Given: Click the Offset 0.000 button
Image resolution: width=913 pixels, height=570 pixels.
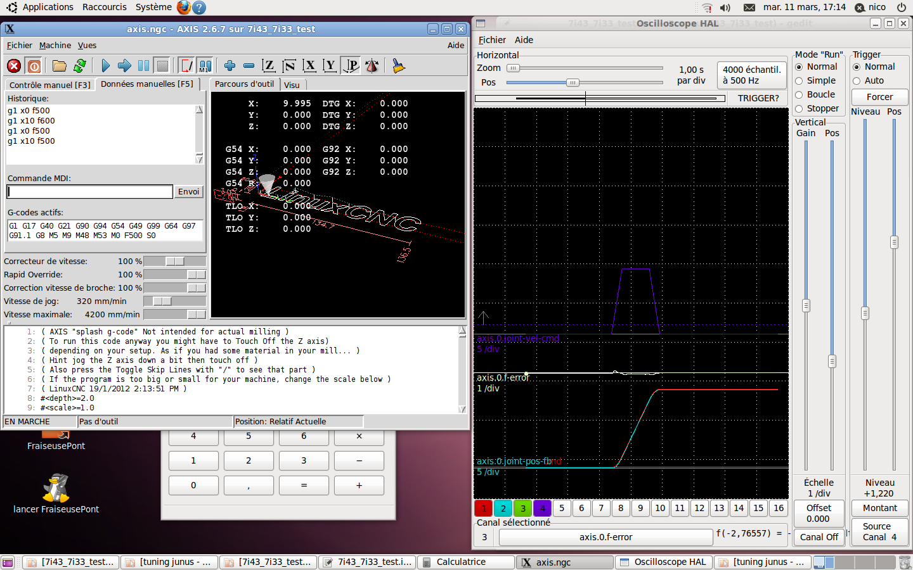Looking at the screenshot, I should [819, 513].
